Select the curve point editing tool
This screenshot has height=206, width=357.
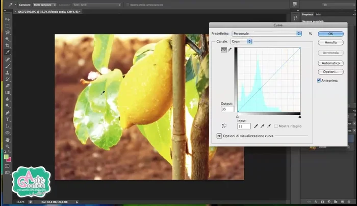click(223, 49)
